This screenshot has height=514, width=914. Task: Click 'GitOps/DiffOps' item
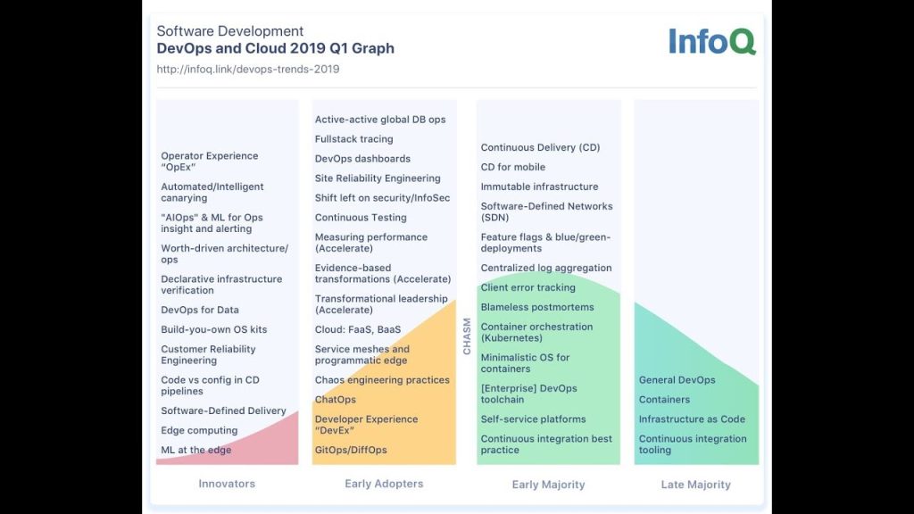(351, 450)
